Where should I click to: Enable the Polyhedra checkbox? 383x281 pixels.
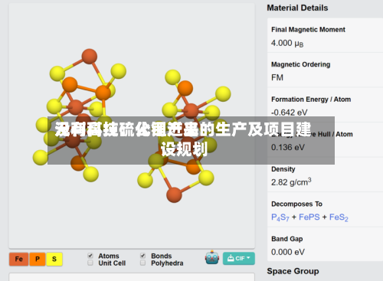pos(143,263)
